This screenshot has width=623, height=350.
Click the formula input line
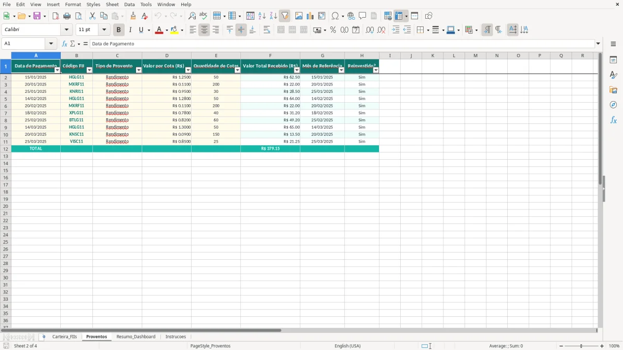(x=342, y=44)
